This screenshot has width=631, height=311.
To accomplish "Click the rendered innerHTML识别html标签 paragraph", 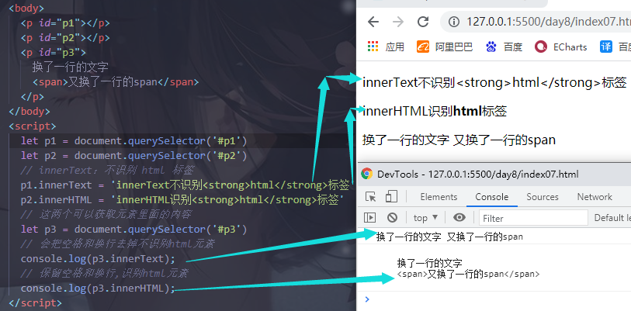I will [435, 111].
